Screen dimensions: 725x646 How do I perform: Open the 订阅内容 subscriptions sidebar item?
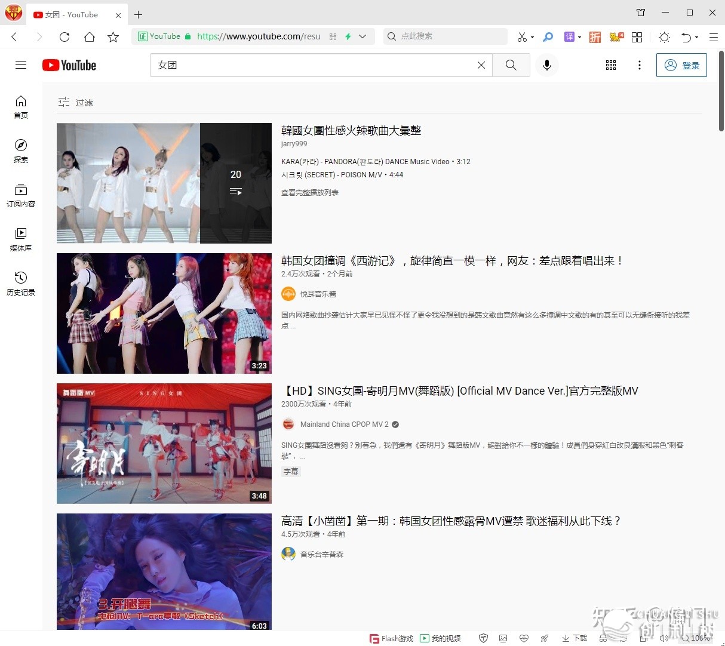[x=21, y=195]
